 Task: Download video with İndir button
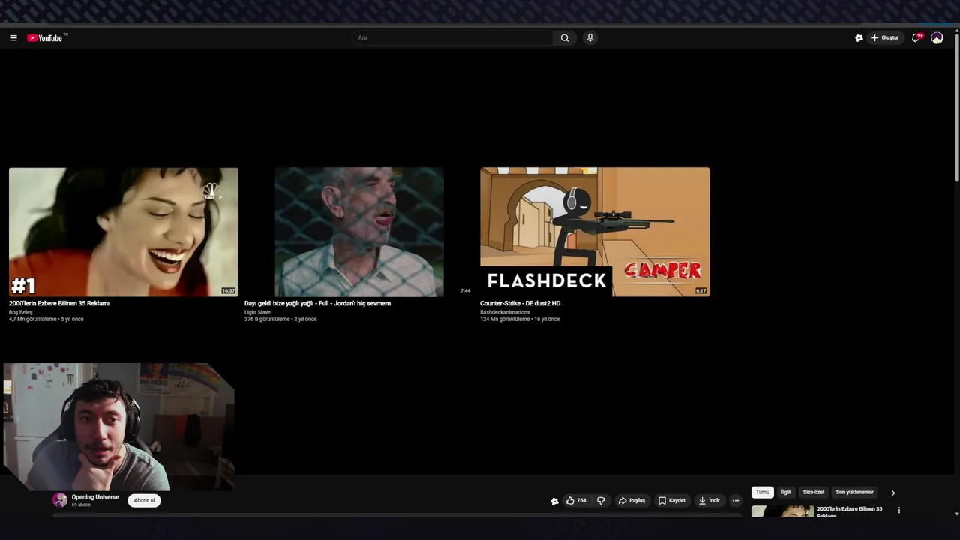709,500
